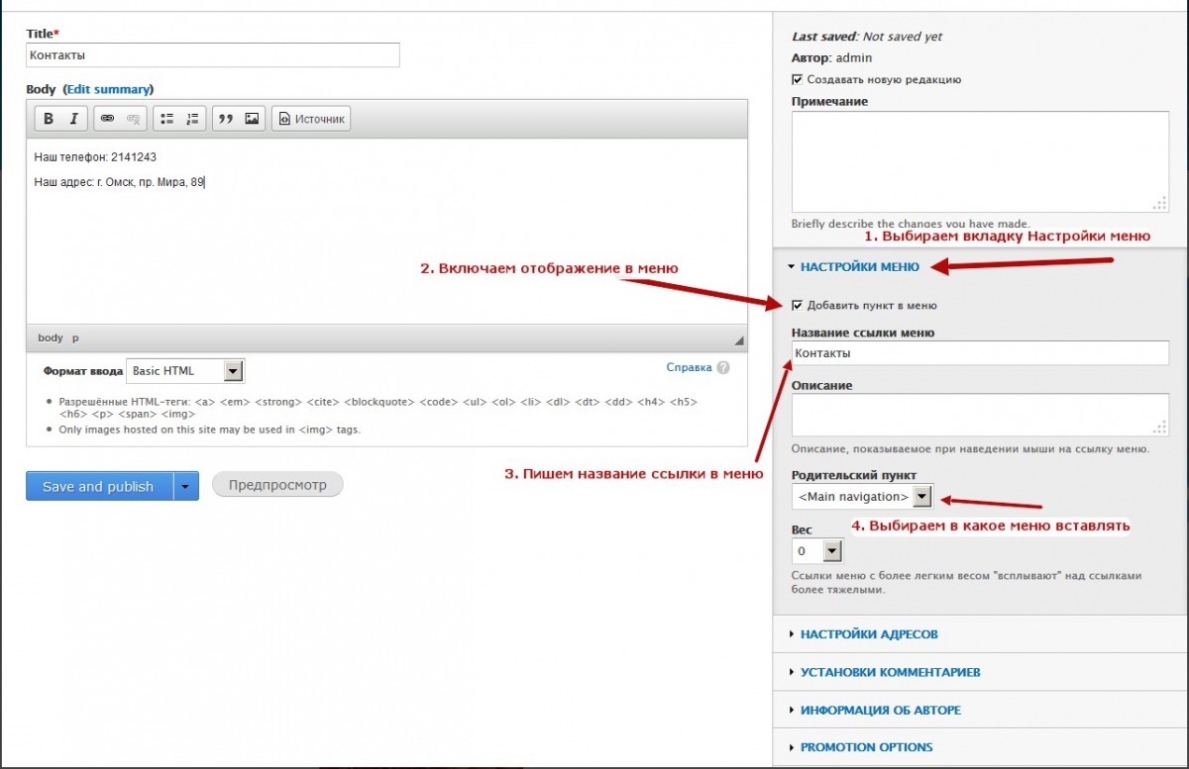The height and width of the screenshot is (769, 1189).
Task: Open Save and publish dropdown arrow
Action: tap(186, 486)
